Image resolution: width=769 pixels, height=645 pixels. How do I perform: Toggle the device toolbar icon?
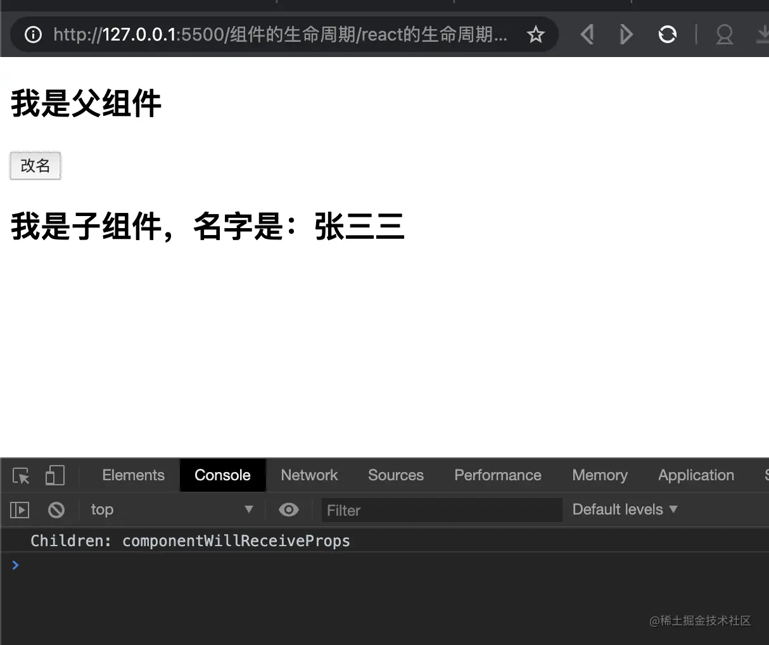(x=55, y=475)
